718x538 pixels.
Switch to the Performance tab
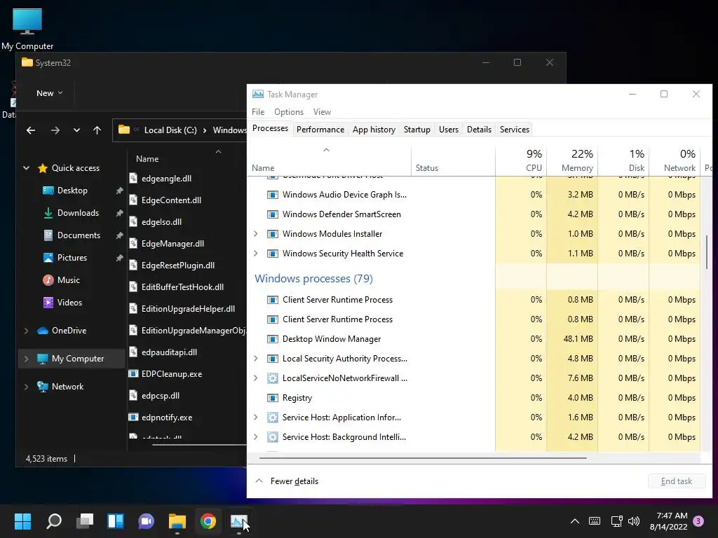pyautogui.click(x=320, y=130)
